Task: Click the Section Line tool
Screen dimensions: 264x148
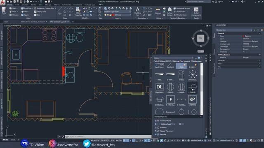Action: coord(179,12)
